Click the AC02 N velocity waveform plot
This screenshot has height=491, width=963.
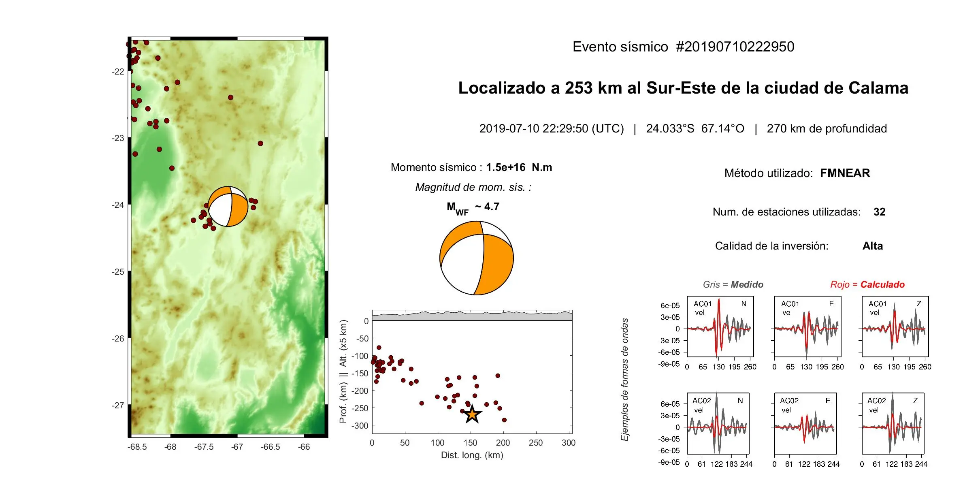click(718, 423)
